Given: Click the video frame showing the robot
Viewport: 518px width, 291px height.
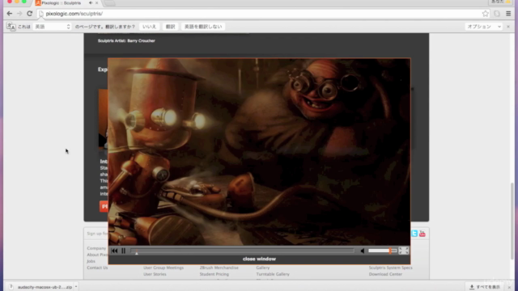Looking at the screenshot, I should pyautogui.click(x=259, y=152).
